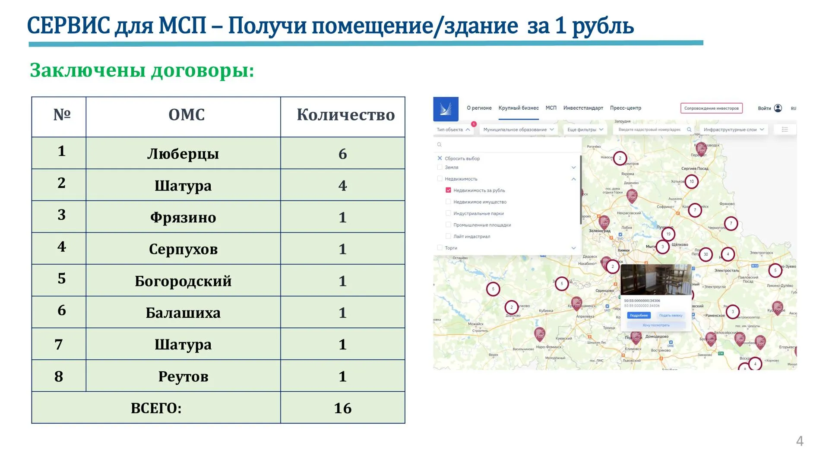Image resolution: width=829 pixels, height=466 pixels.
Task: Open МСП menu item
Action: pos(551,108)
